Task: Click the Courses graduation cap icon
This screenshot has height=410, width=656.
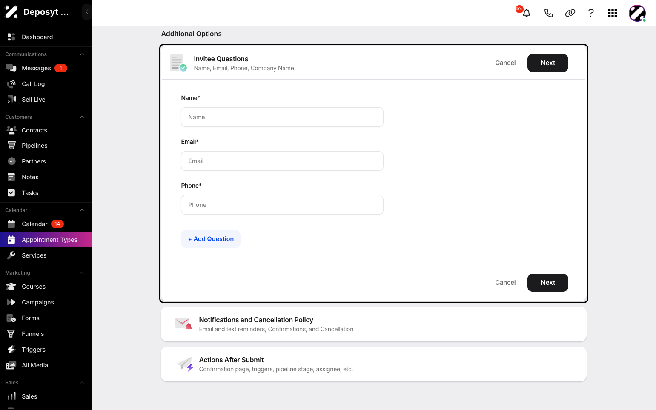Action: click(11, 287)
